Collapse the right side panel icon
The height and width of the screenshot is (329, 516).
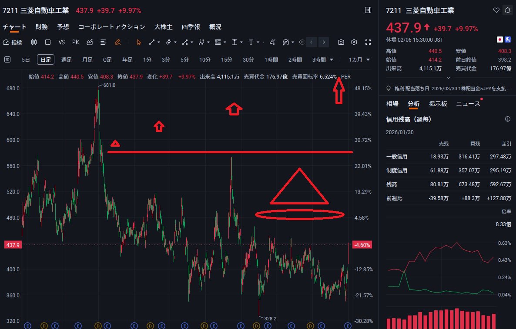[368, 10]
